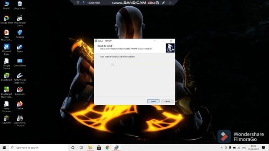Select the Firefox desktop shortcut
269x151 pixels.
(x=20, y=105)
